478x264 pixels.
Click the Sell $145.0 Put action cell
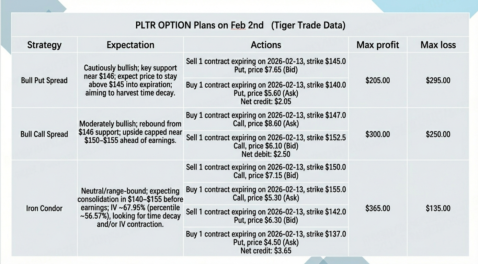click(x=266, y=66)
